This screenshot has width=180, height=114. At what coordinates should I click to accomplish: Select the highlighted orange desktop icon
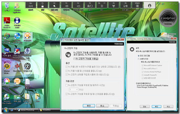tap(27, 37)
